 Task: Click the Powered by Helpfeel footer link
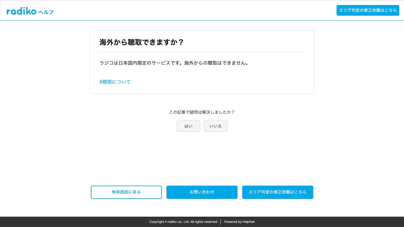coord(239,222)
